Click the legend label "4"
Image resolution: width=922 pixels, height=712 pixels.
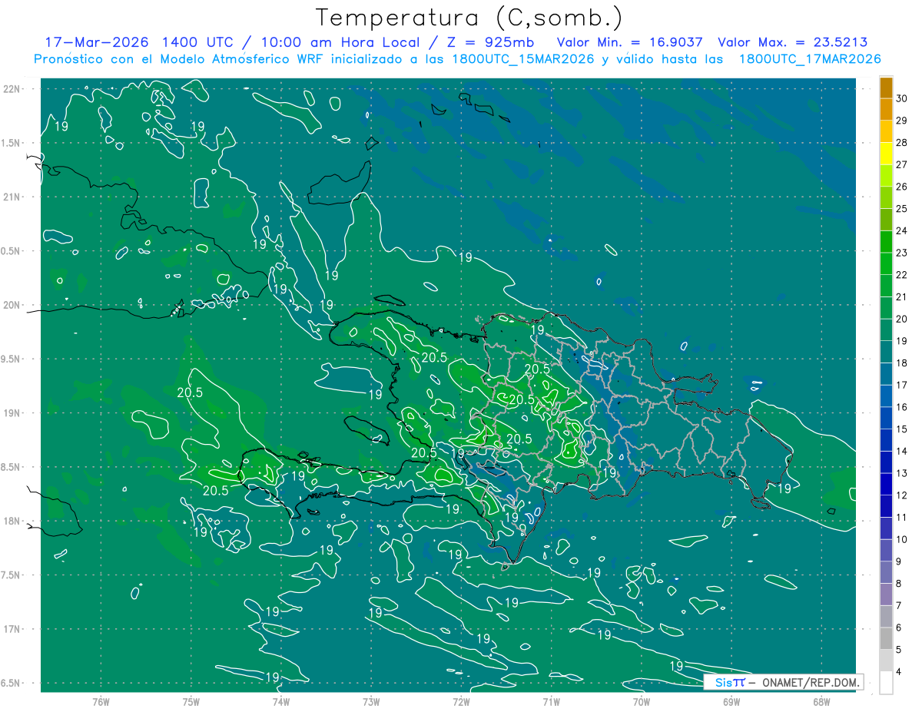899,672
